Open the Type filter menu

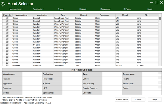[61, 9]
